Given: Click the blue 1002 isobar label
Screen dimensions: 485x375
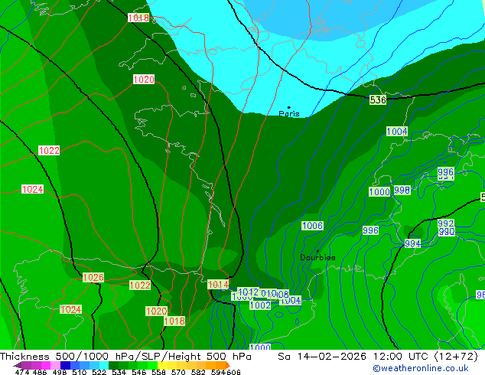Looking at the screenshot, I should coord(260,305).
